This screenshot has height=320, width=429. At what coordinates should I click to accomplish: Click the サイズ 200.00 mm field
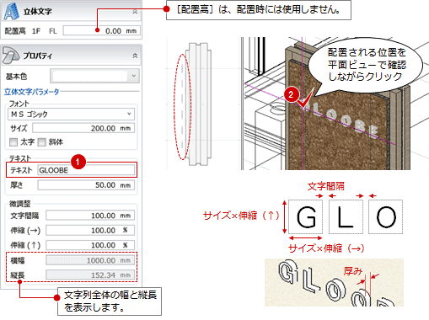pyautogui.click(x=83, y=128)
